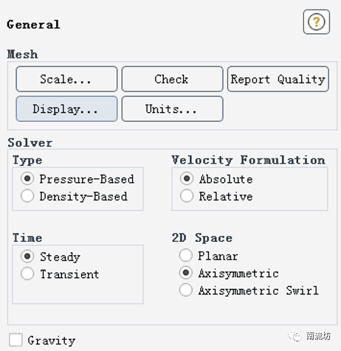Open the mesh Display... dialog
Image resolution: width=341 pixels, height=351 pixels.
point(66,108)
